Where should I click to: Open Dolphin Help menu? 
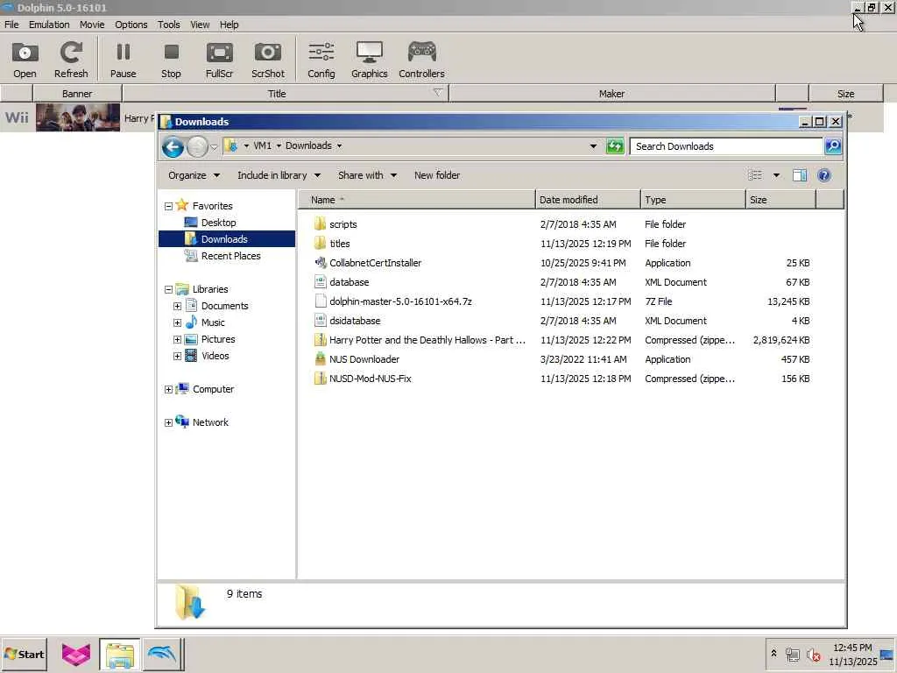(x=229, y=25)
